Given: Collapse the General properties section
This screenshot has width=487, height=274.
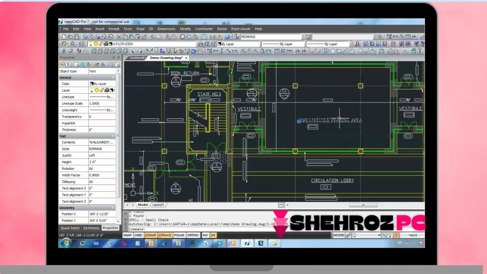Looking at the screenshot, I should click(113, 78).
